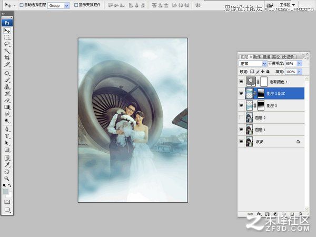
Task: Select the Eyedropper tool
Action: click(7, 165)
